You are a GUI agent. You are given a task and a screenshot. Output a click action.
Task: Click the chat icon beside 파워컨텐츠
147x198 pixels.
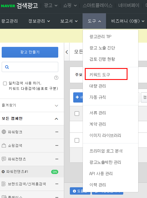[x=4, y=159]
